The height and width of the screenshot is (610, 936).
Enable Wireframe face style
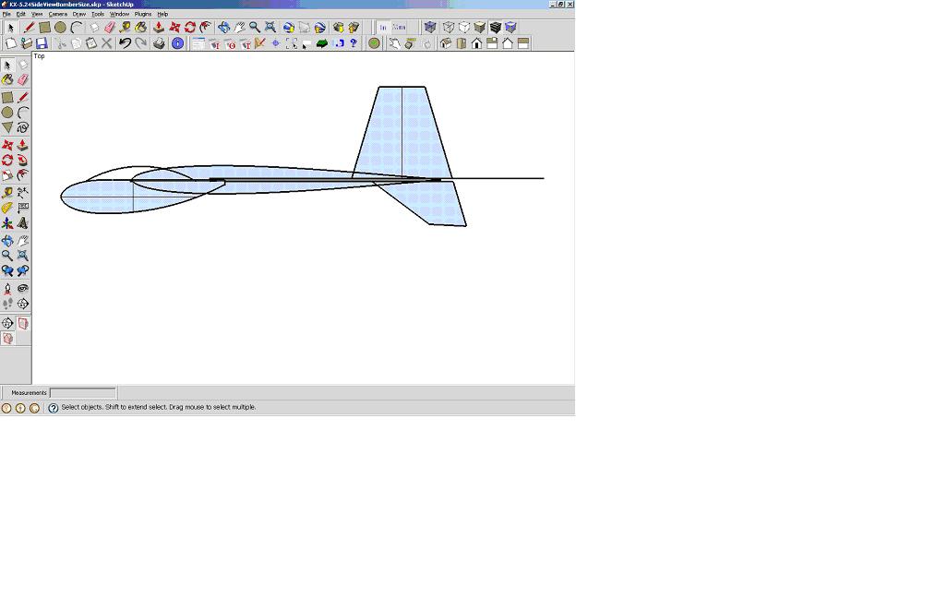click(x=448, y=28)
